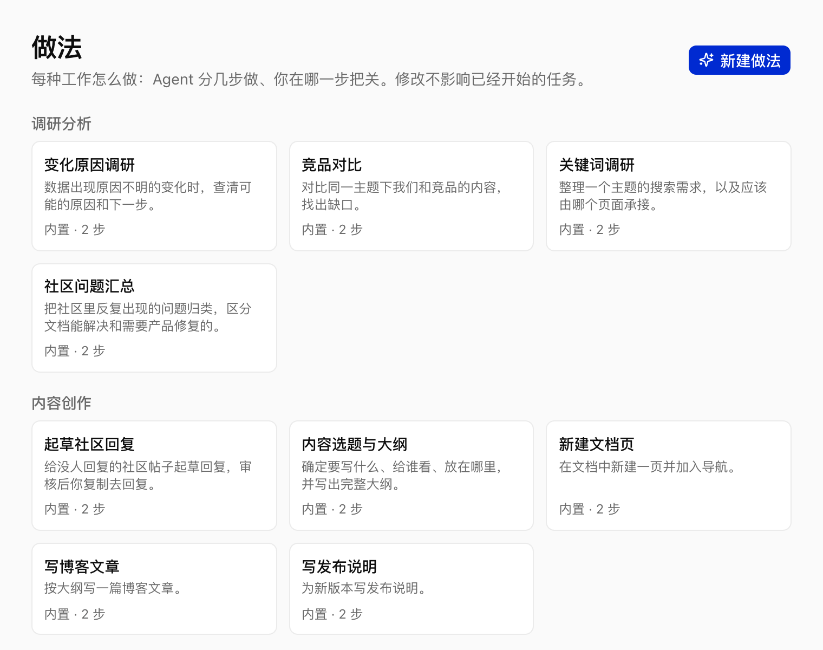Click the 调研分析 section heading
The width and height of the screenshot is (823, 650).
(61, 123)
